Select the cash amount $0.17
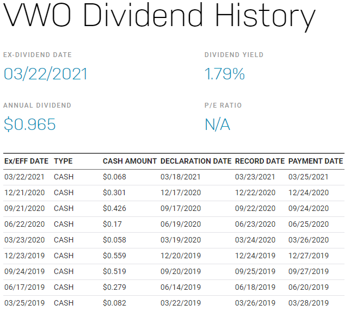This screenshot has height=311, width=345. (x=112, y=224)
